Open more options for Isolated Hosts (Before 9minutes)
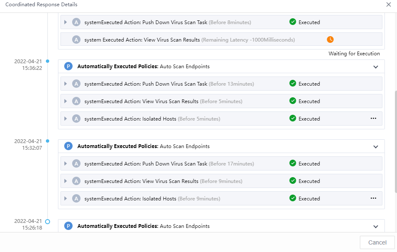Viewport: 397px width, 252px height. pyautogui.click(x=373, y=198)
